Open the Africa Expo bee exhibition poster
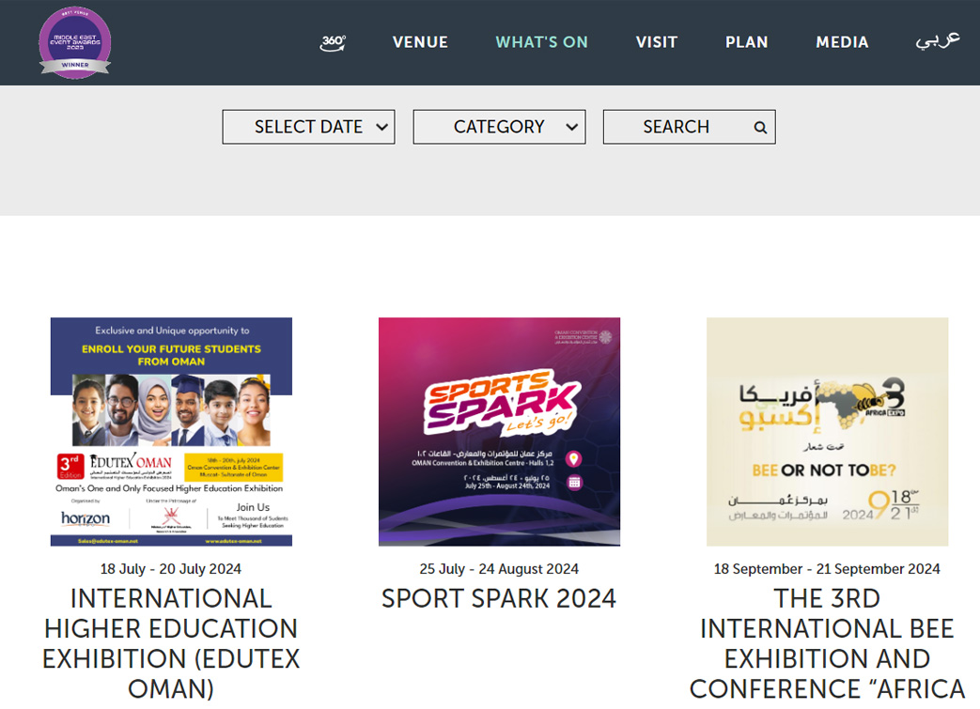Screen dimensions: 980x709 tap(827, 431)
